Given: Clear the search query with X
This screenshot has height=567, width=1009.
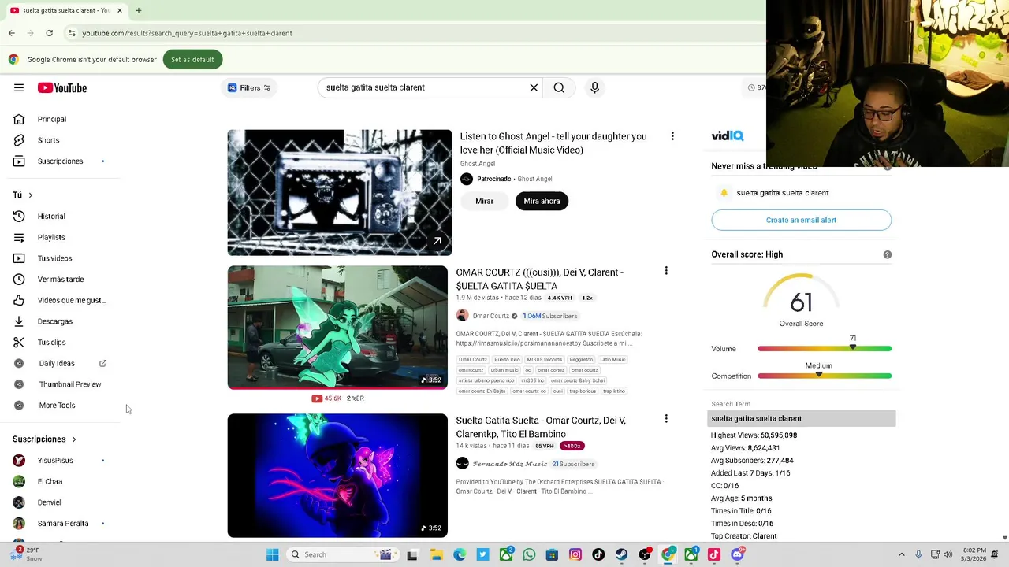Looking at the screenshot, I should 534,87.
